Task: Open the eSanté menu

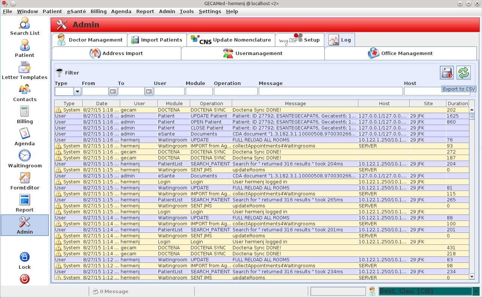Action: click(x=76, y=11)
